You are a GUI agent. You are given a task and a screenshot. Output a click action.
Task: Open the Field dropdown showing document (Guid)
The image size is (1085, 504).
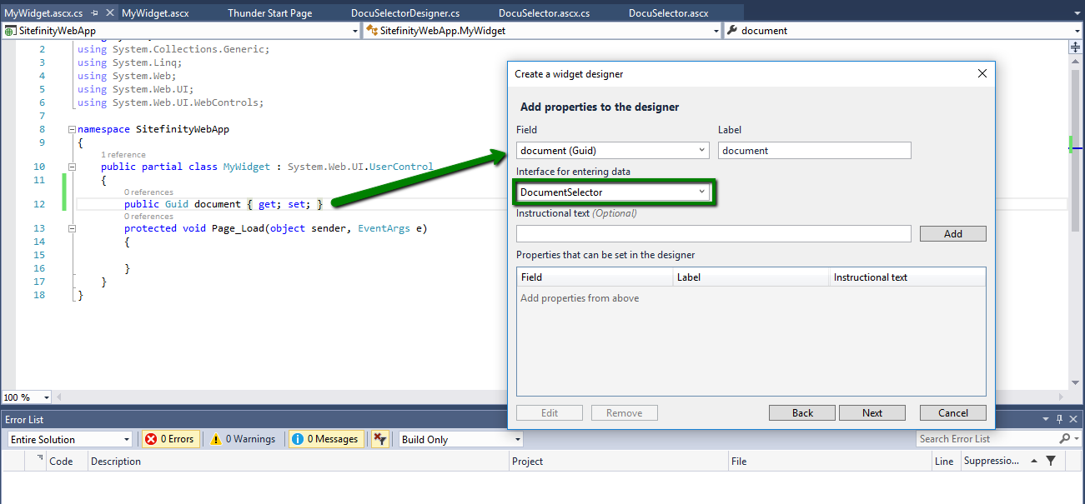tap(612, 150)
